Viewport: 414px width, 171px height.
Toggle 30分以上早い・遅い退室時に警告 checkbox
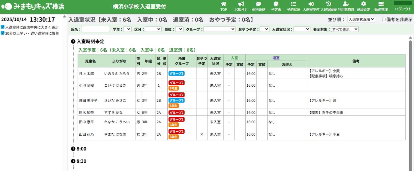(x=3, y=33)
